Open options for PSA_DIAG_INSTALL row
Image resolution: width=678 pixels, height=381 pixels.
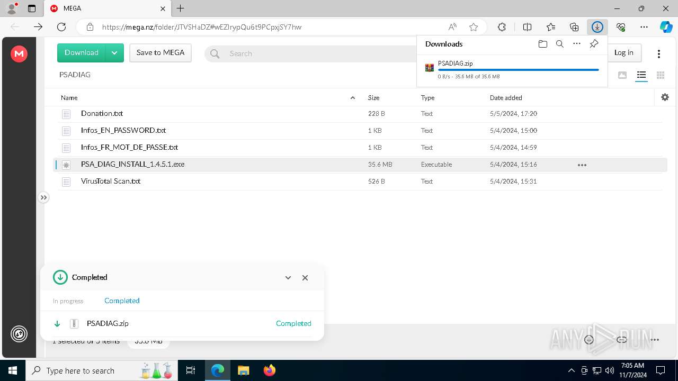(x=582, y=165)
